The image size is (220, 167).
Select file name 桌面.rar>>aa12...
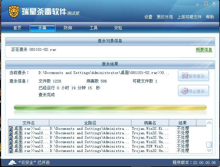pos(31,142)
